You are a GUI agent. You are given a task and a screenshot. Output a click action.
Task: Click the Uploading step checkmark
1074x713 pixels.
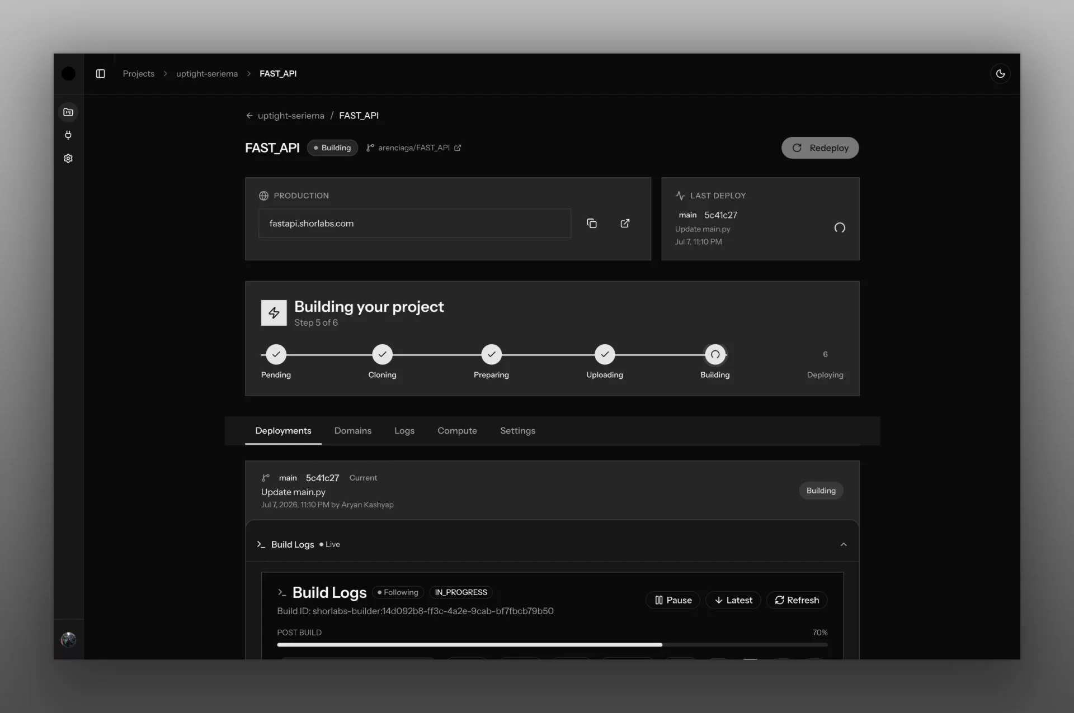(605, 354)
